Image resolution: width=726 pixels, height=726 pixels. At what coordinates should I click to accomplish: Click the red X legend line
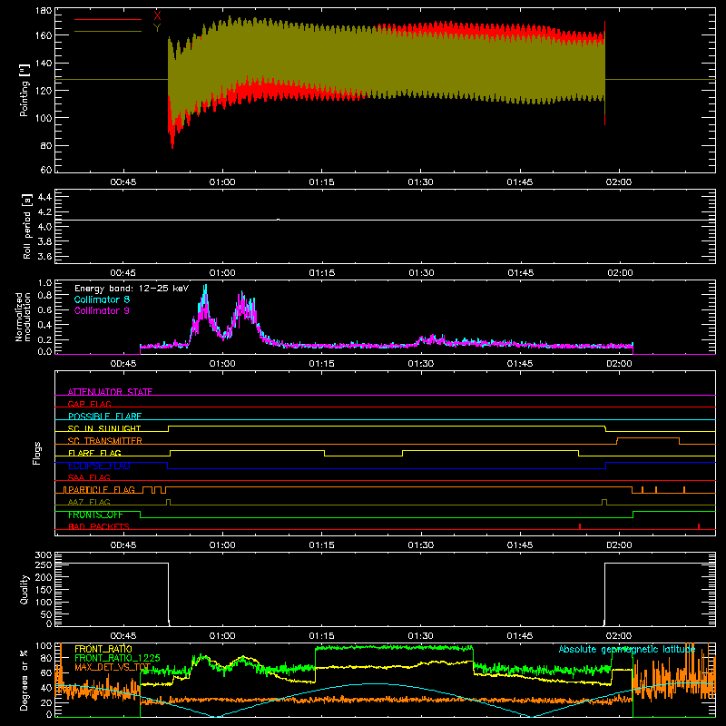tap(108, 19)
